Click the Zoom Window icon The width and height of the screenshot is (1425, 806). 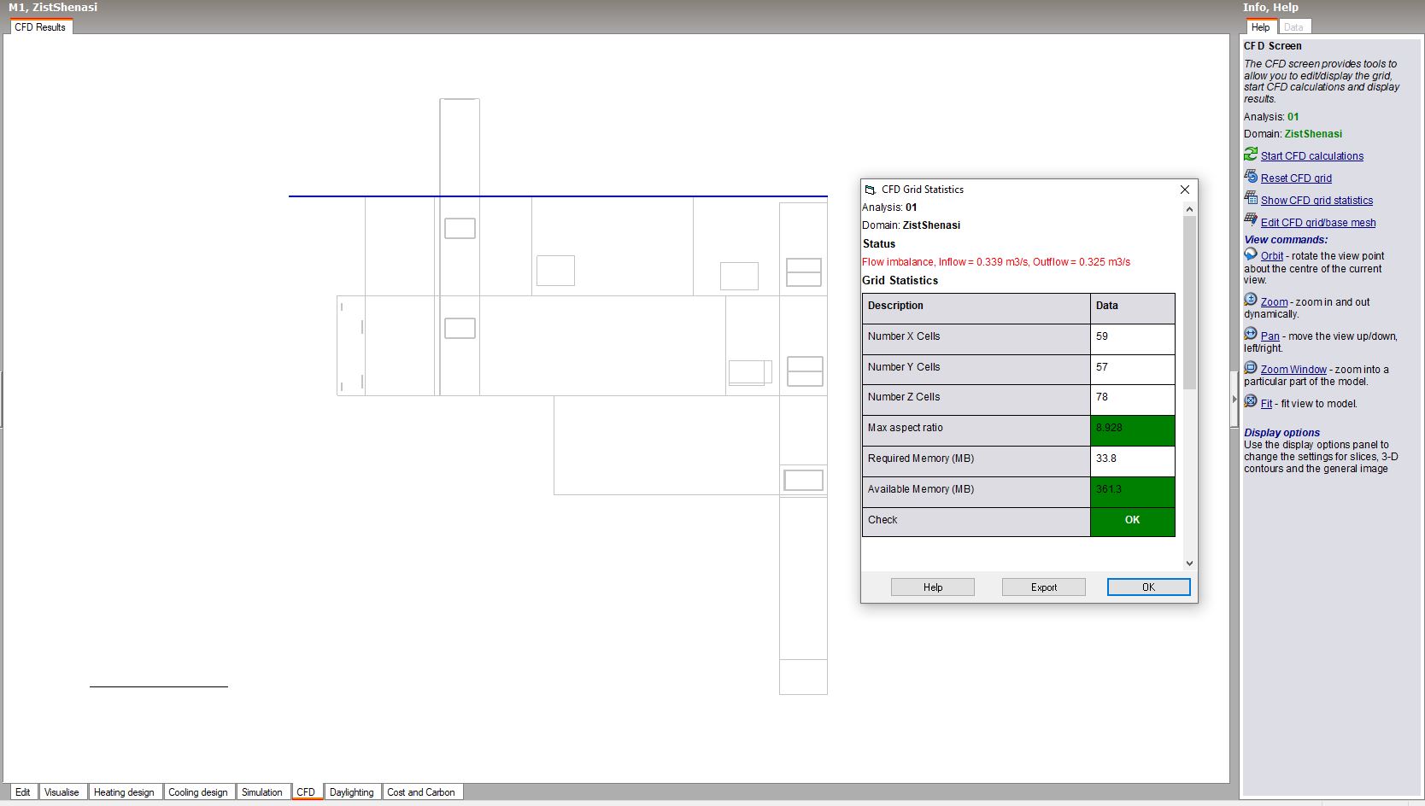point(1251,368)
